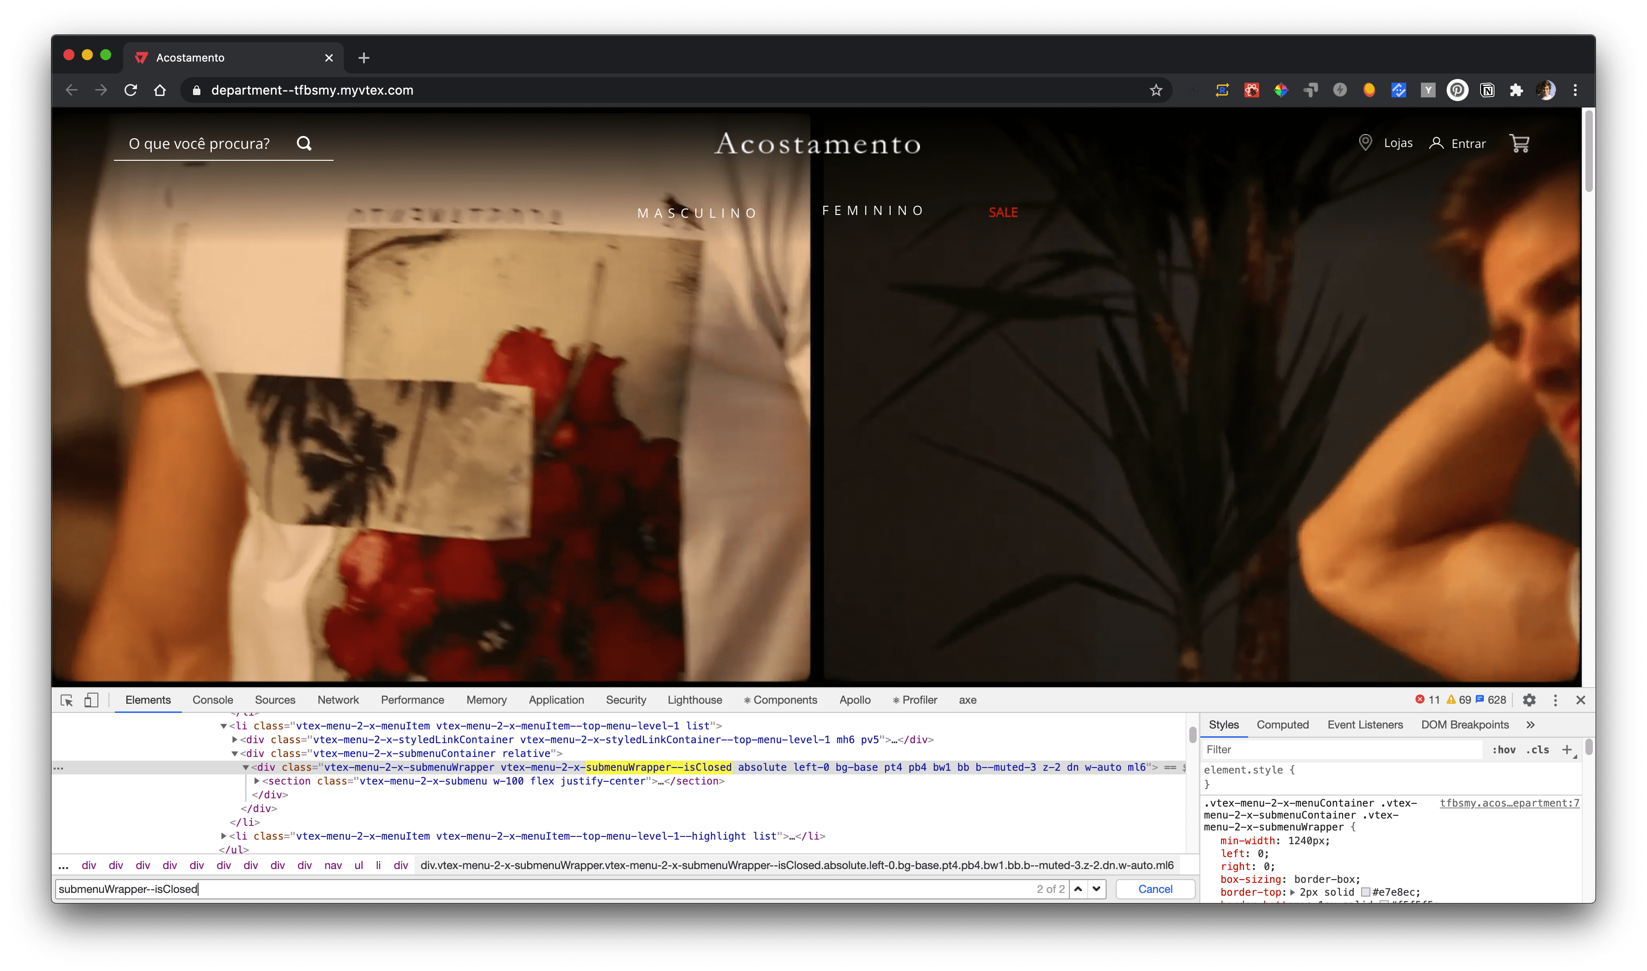The width and height of the screenshot is (1647, 971).
Task: Open the Performance tab
Action: [x=412, y=700]
